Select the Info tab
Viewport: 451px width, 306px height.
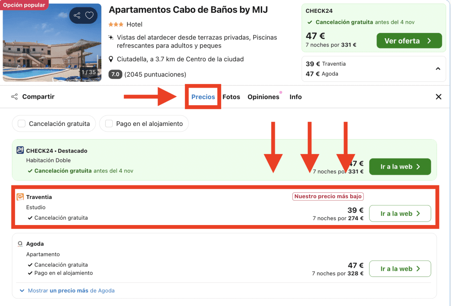click(x=296, y=97)
